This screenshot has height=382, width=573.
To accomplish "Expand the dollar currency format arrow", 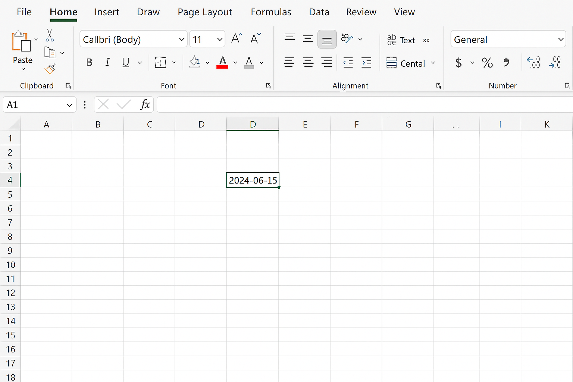I will (472, 63).
